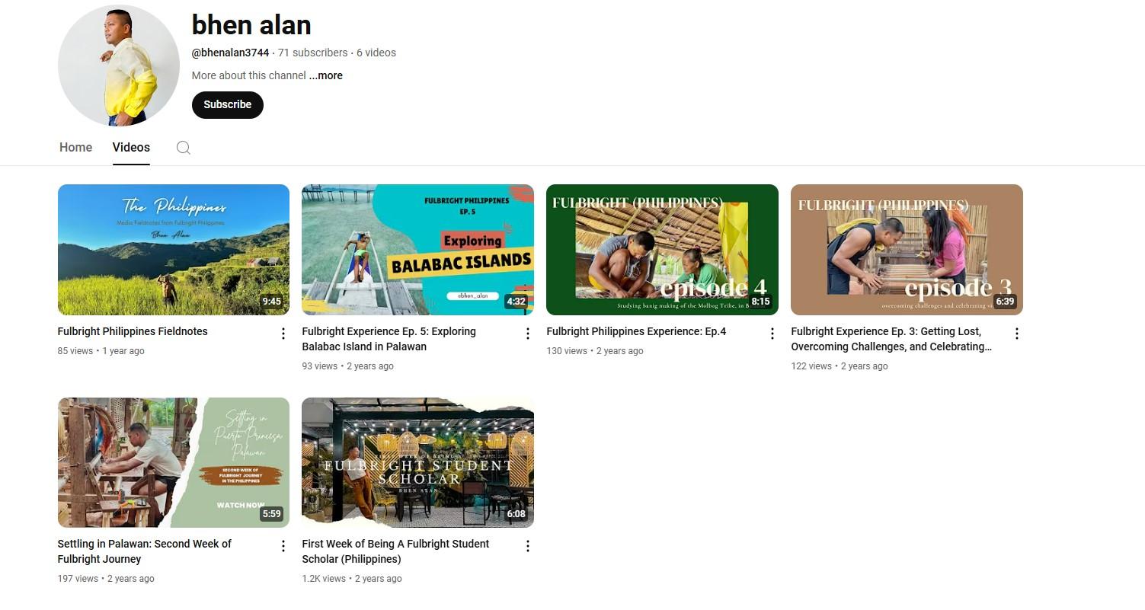Screen dimensions: 1145x610
Task: Open the channel search magnifier icon
Action: [183, 148]
